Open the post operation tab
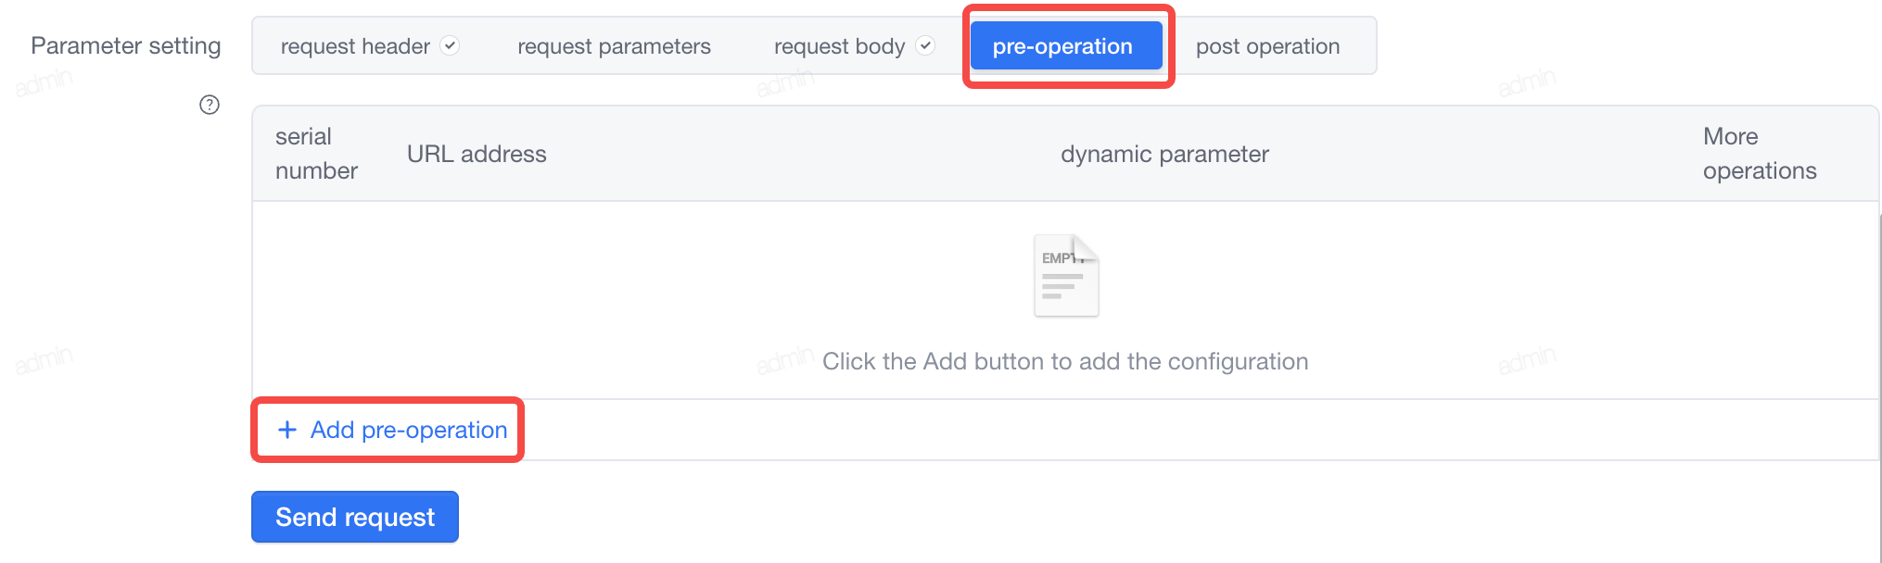Screen dimensions: 1882x563 [x=1267, y=46]
